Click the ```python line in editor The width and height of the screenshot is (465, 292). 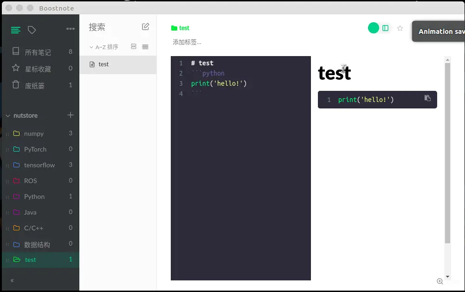(x=208, y=73)
